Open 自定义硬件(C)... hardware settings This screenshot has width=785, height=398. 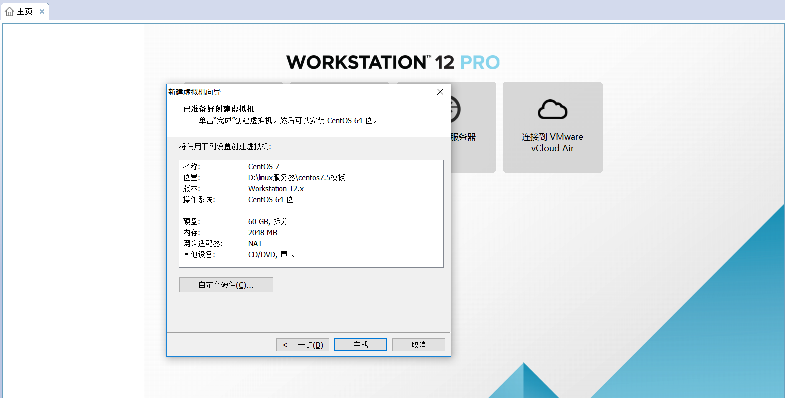coord(226,285)
